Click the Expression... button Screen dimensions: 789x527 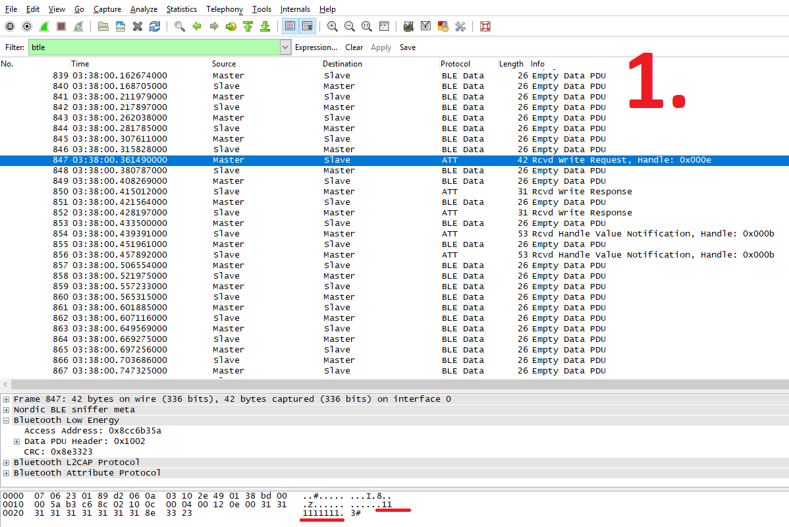(x=316, y=47)
